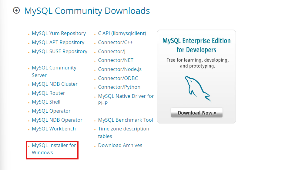This screenshot has width=305, height=170.
Task: Open MySQL Shell downloads
Action: coord(46,102)
